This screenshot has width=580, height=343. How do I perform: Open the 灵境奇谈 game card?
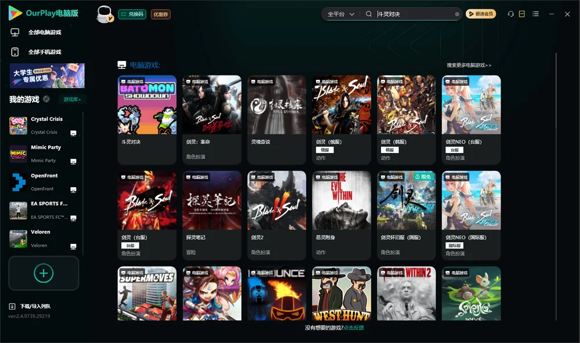tap(277, 120)
